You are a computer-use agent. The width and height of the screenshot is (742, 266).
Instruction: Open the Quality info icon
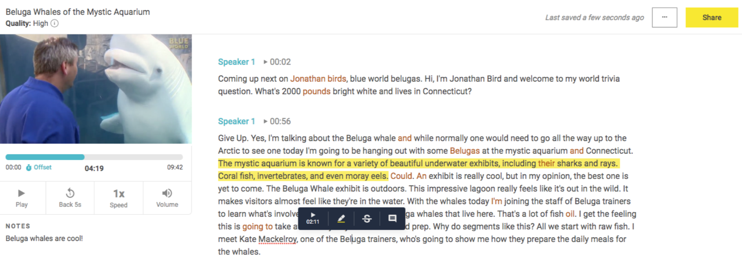[x=55, y=24]
